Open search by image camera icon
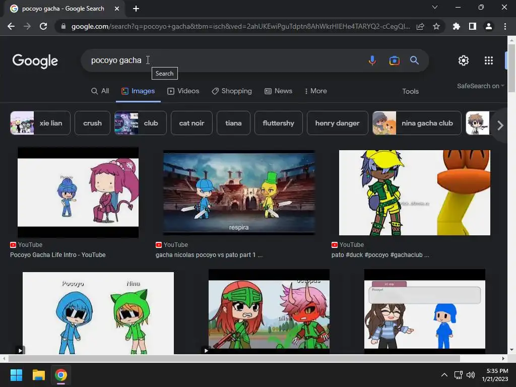The height and width of the screenshot is (387, 516). pyautogui.click(x=394, y=60)
